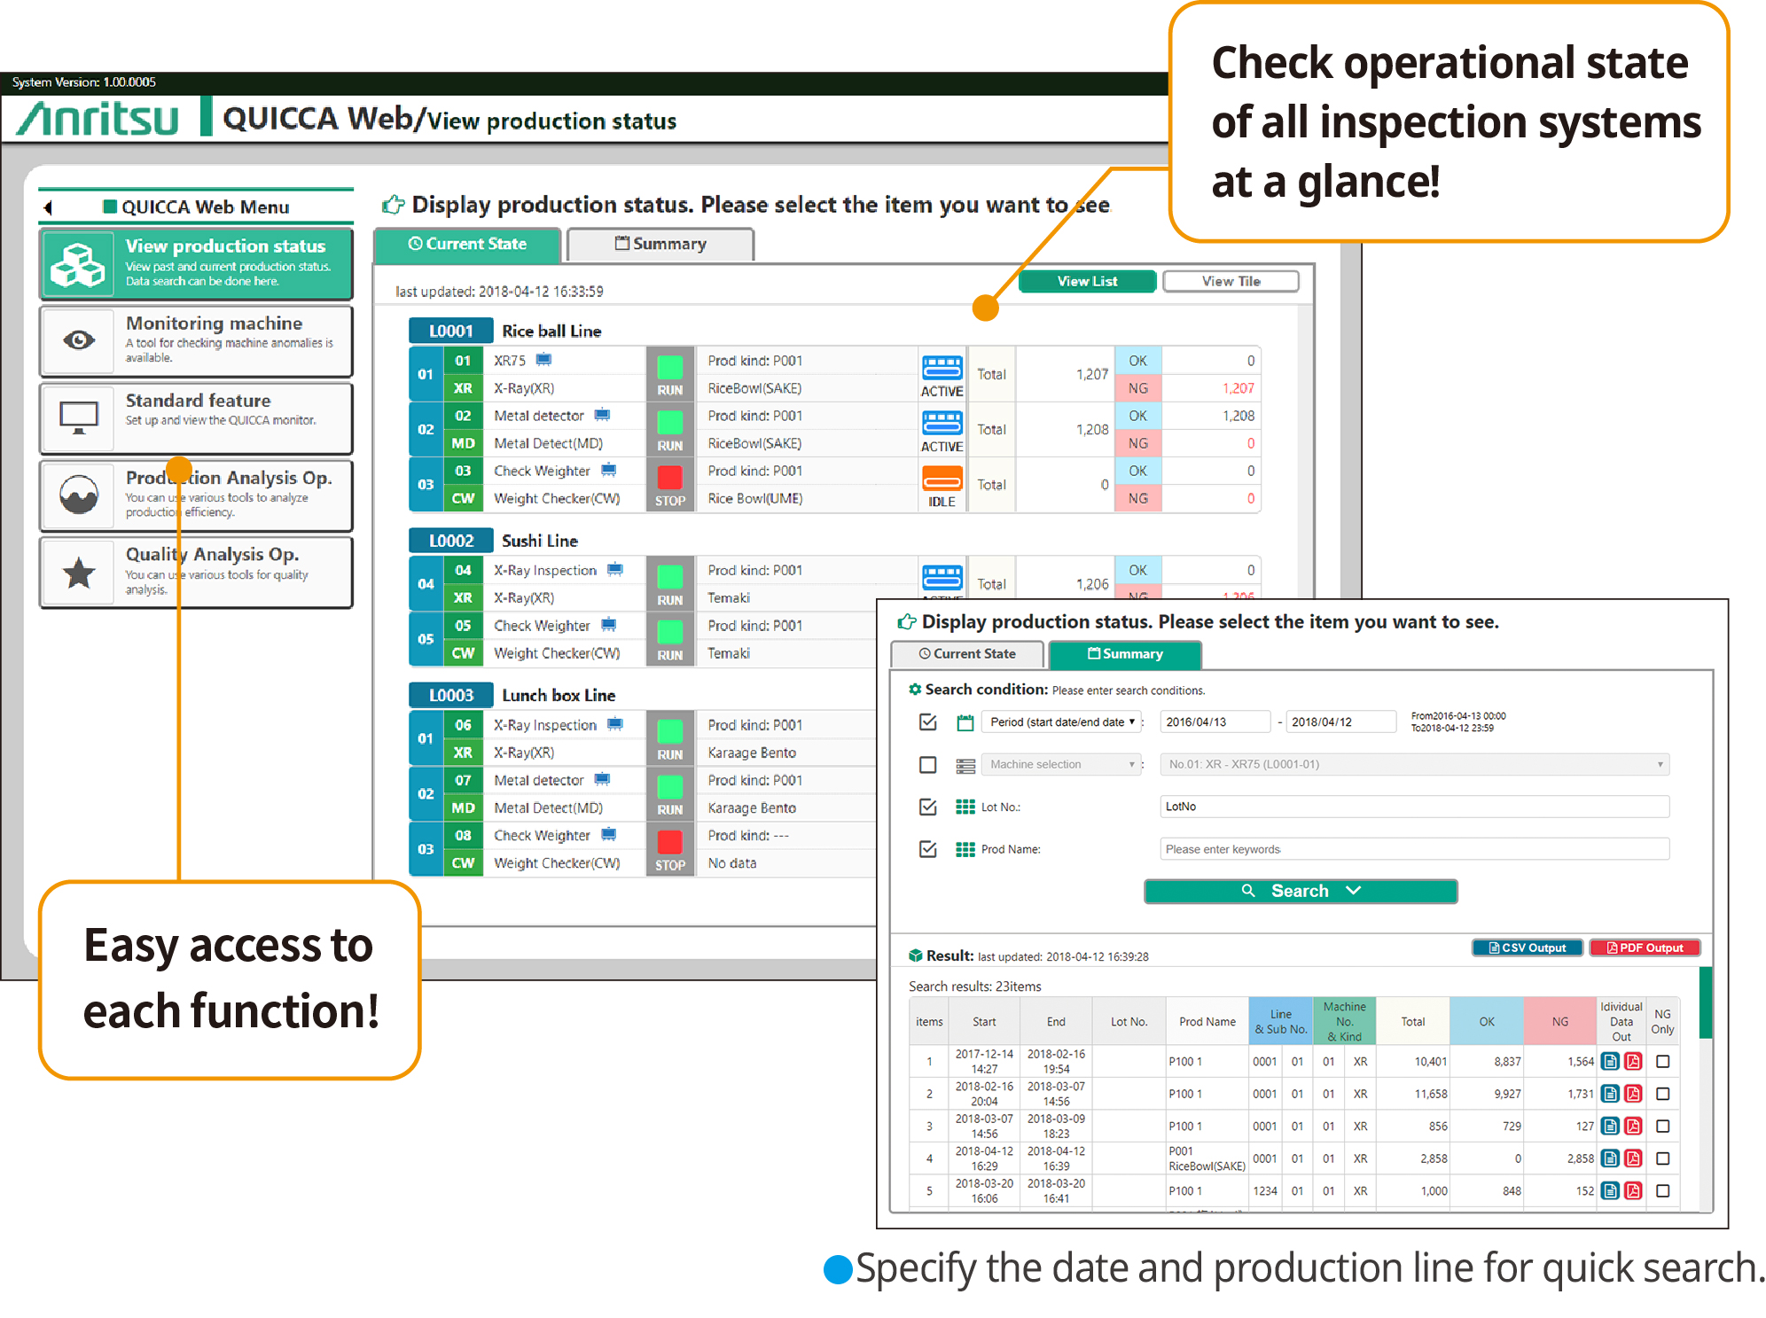Click gauge icon of Production Analysis Op.
This screenshot has width=1766, height=1318.
79,495
